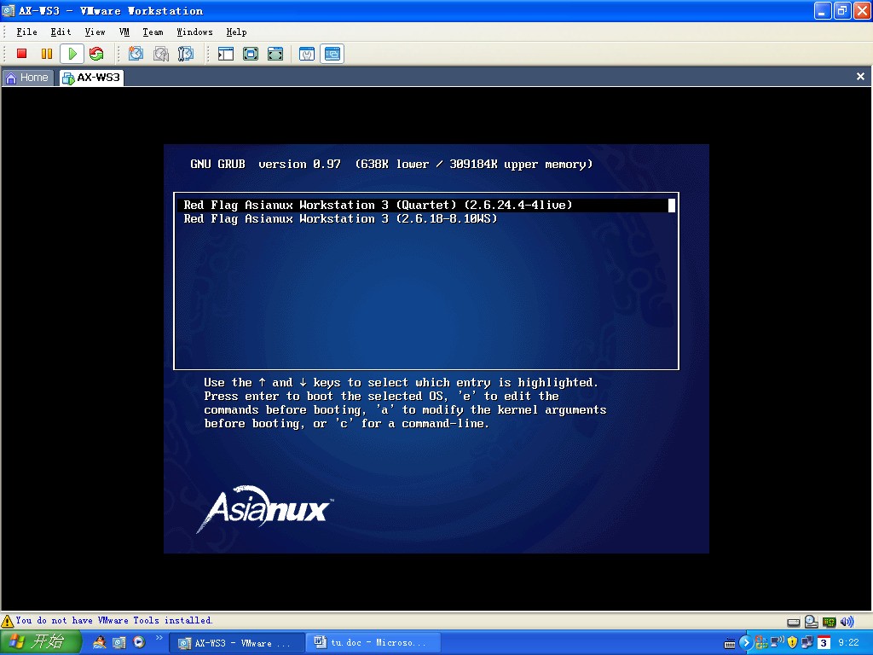Select the AX-WS3 tab

(92, 78)
